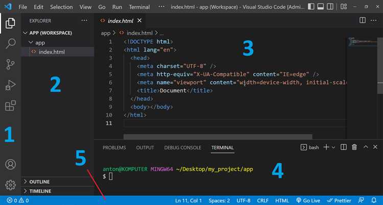Expand the TIMELINE section
Viewport: 383px width, 205px height.
(40, 191)
